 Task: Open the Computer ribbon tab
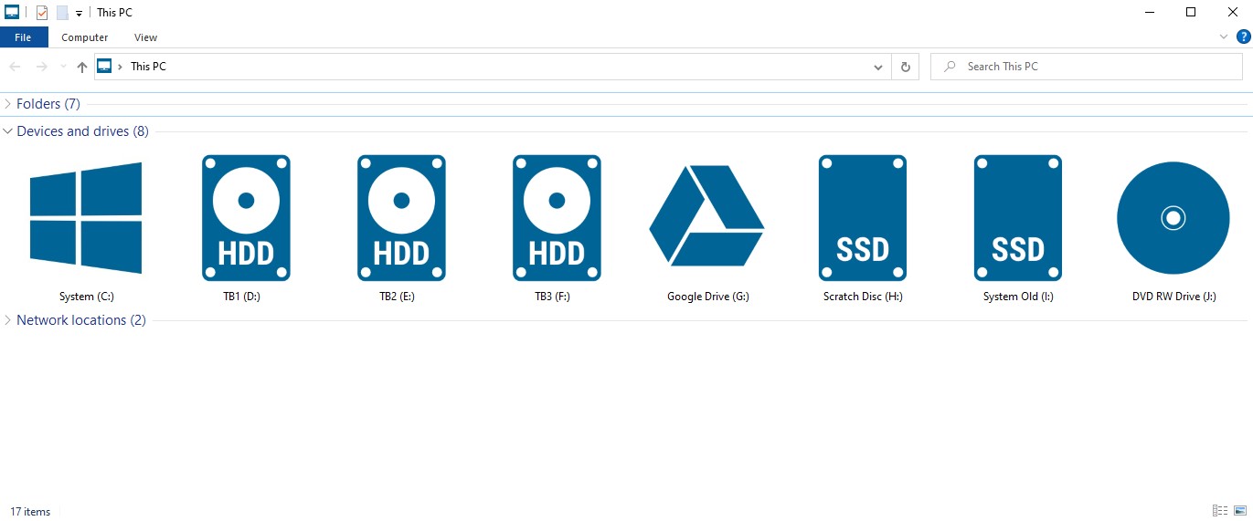[x=85, y=37]
